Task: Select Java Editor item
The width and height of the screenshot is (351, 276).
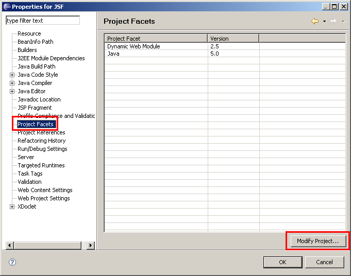Action: click(31, 91)
